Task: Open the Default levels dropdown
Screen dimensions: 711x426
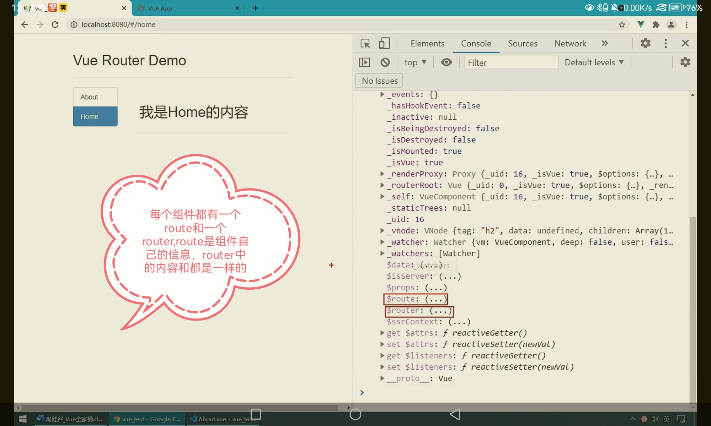Action: coord(594,62)
